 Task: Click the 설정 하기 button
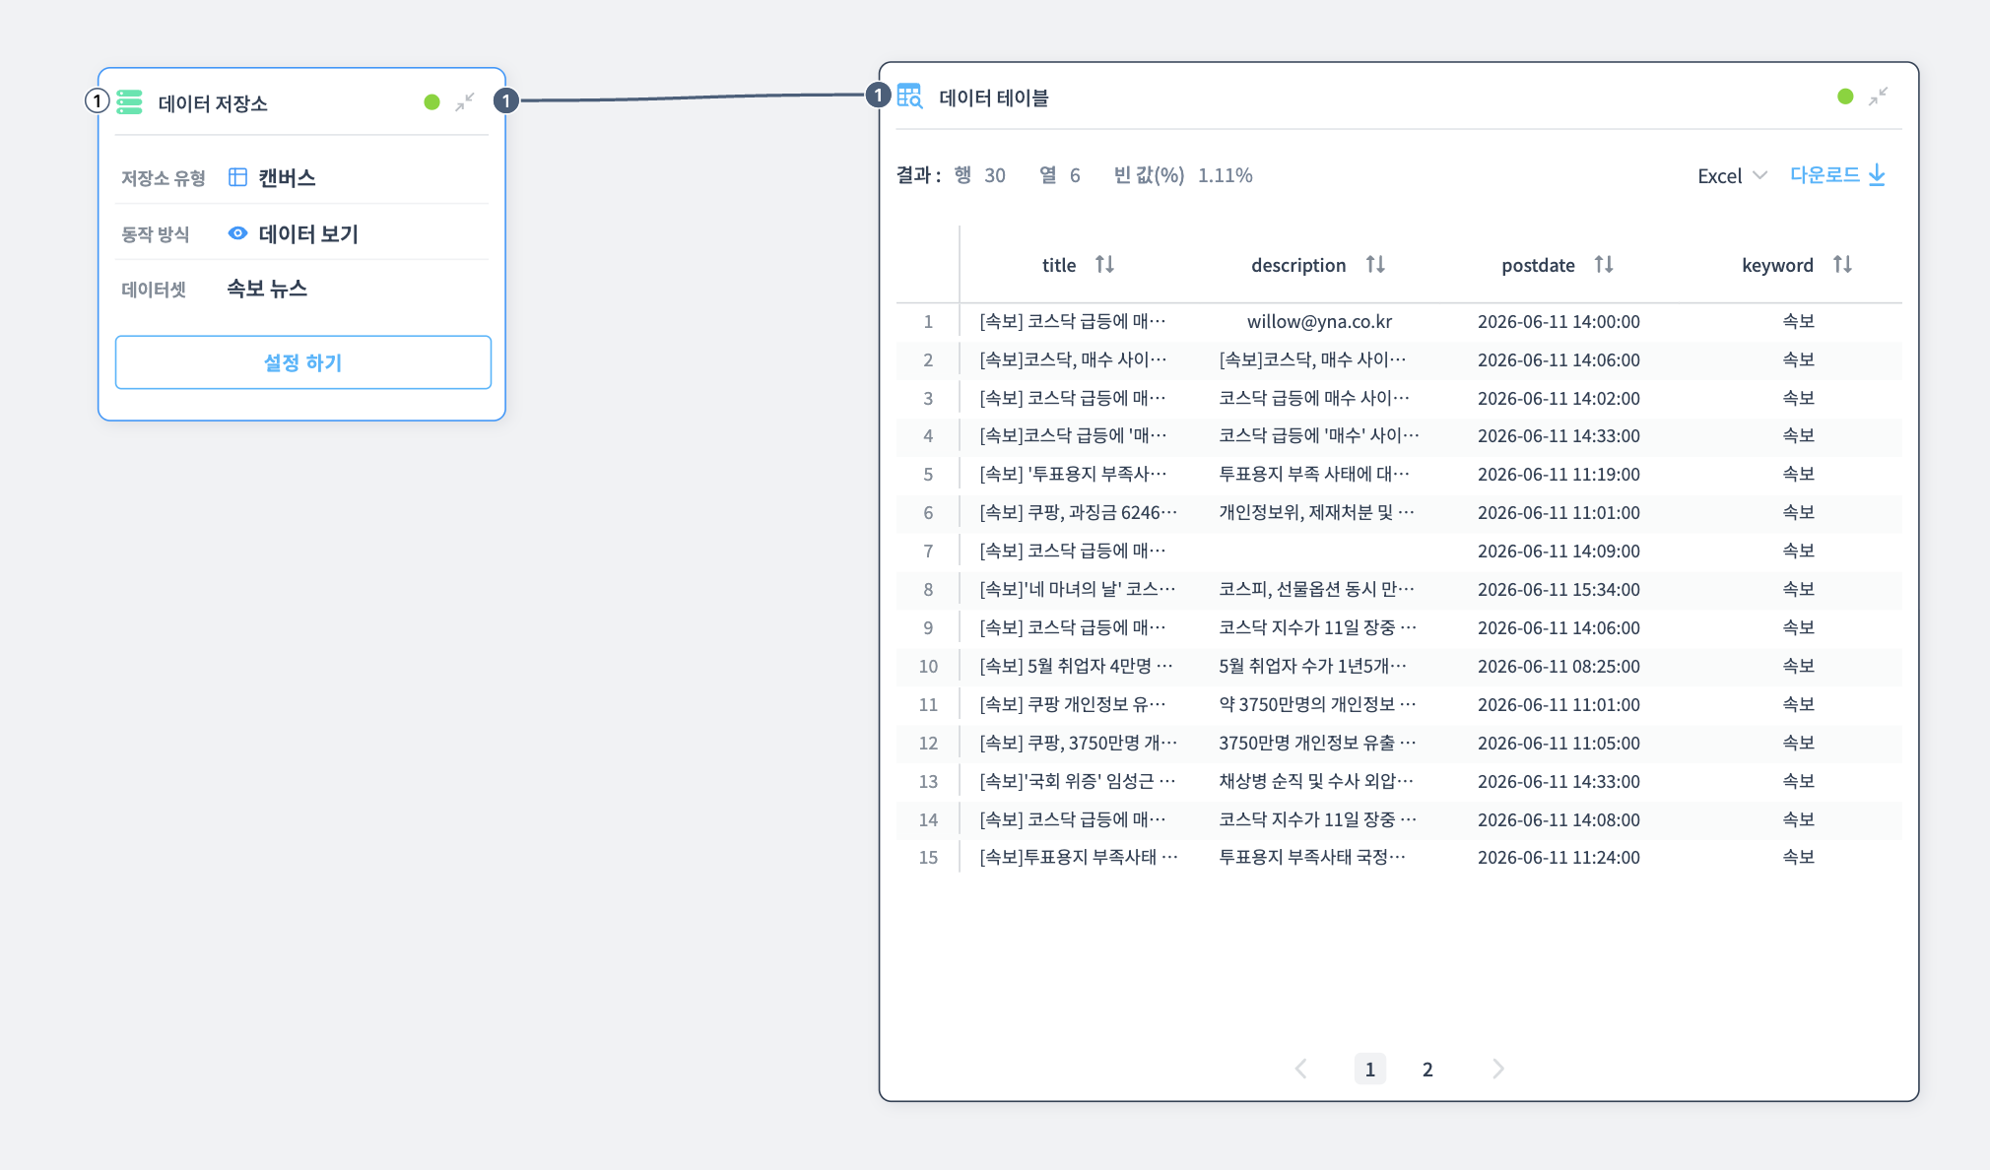pyautogui.click(x=303, y=362)
